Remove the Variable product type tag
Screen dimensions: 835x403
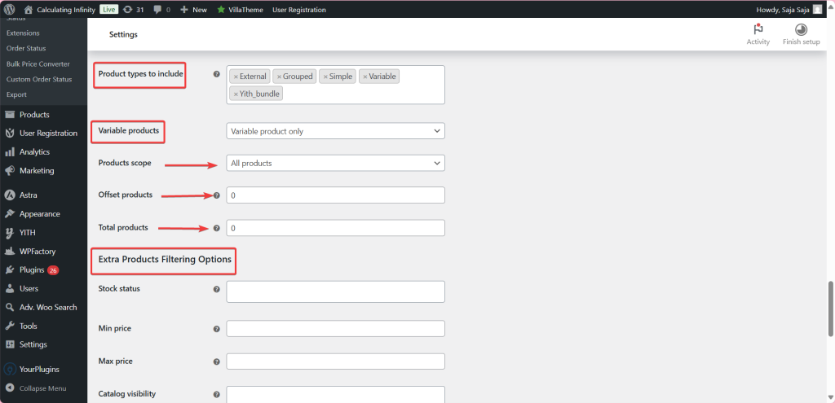pos(365,77)
